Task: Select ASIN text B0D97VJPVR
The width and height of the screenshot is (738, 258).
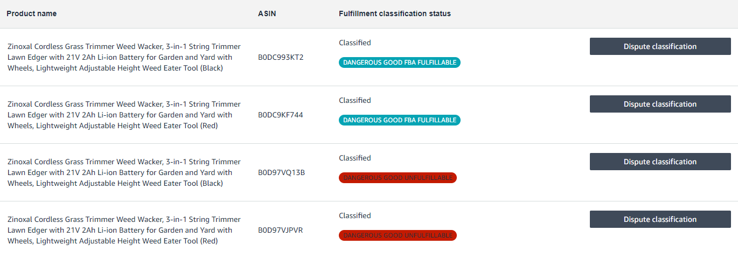Action: pyautogui.click(x=281, y=230)
